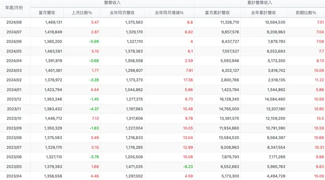Click the 去年同月增減% column header
The height and width of the screenshot is (180, 325).
170,13
